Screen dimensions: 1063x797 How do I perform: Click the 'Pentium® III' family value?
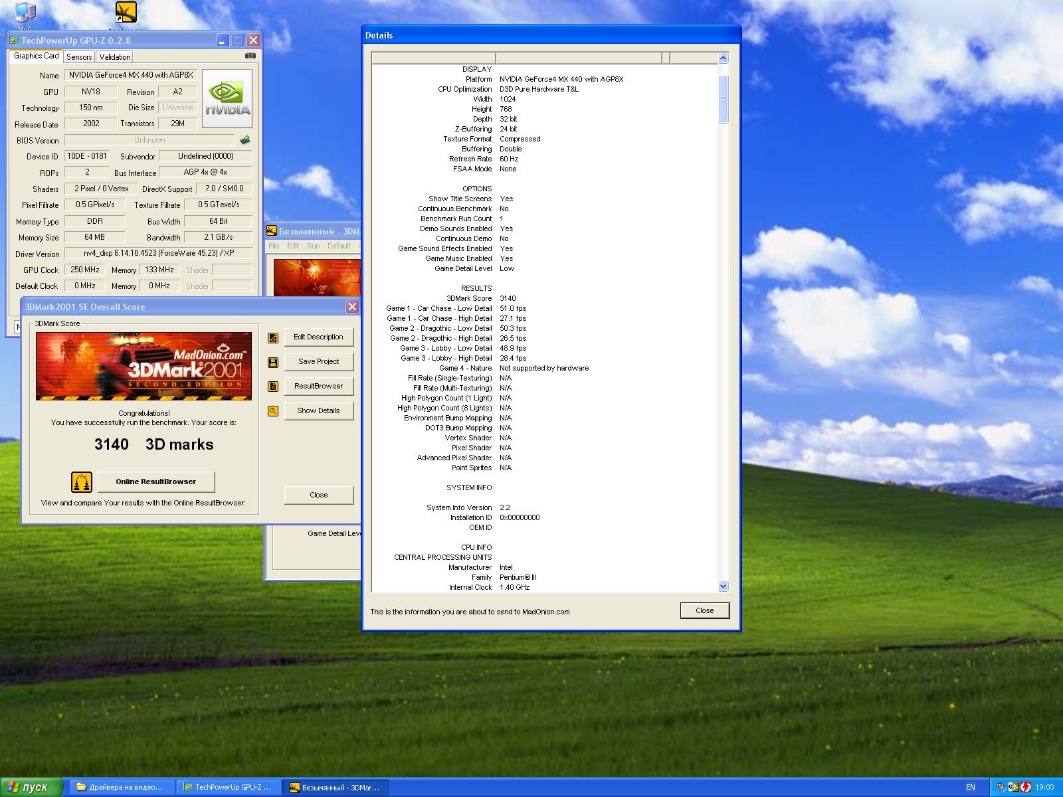[518, 578]
